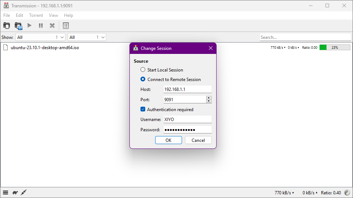Open torrent properties toolbar icon

66,26
